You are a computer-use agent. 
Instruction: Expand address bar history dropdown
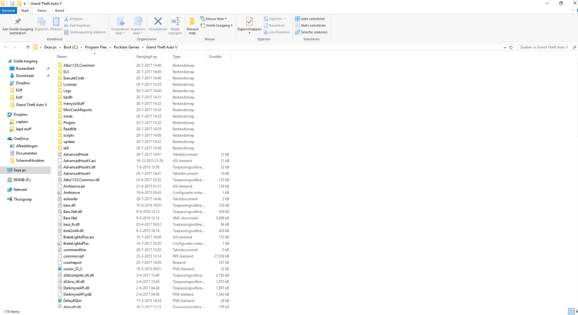pyautogui.click(x=505, y=47)
